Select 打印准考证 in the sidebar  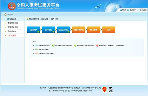tap(12, 36)
